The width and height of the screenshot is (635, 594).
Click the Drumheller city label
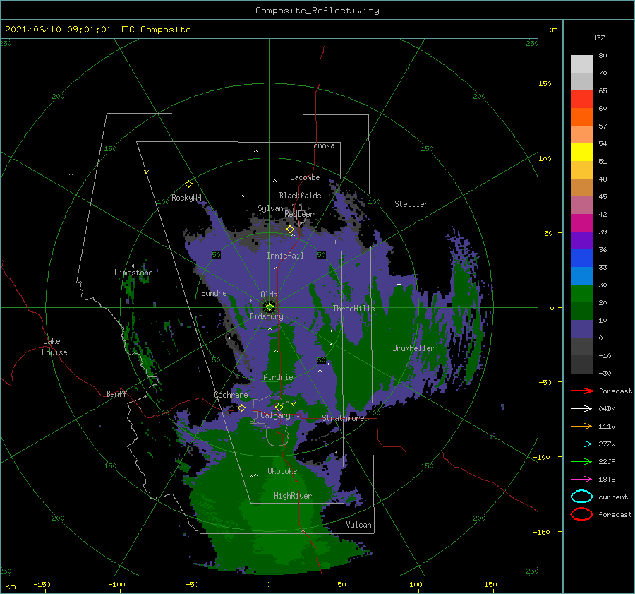(413, 348)
